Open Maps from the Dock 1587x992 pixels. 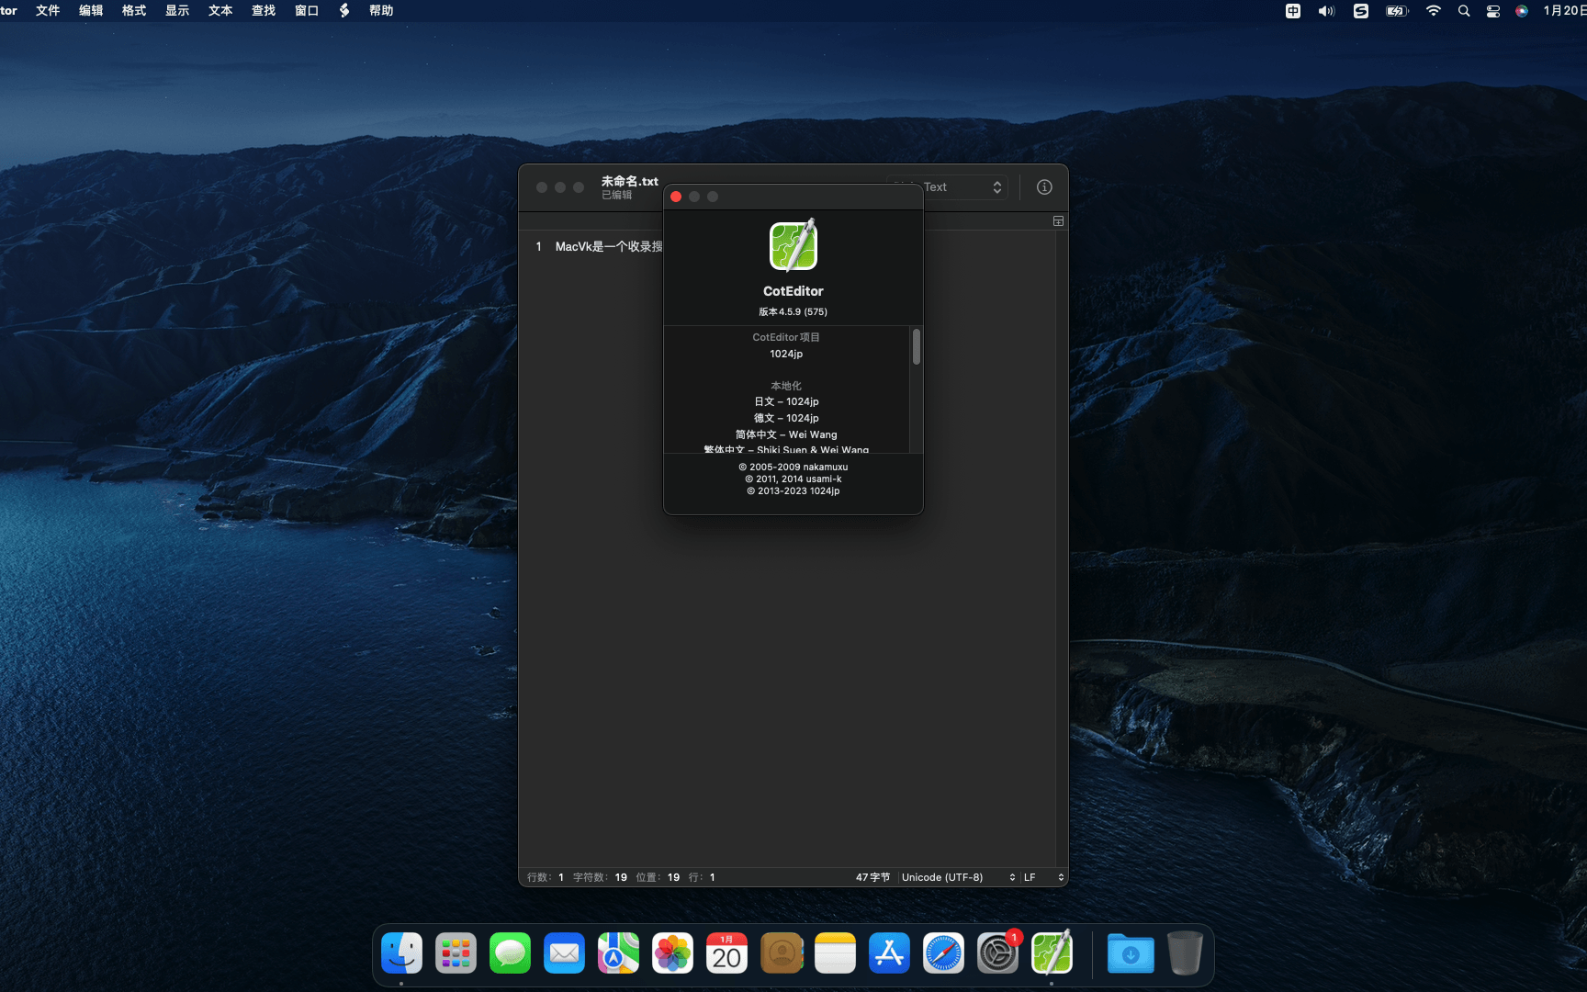tap(618, 953)
